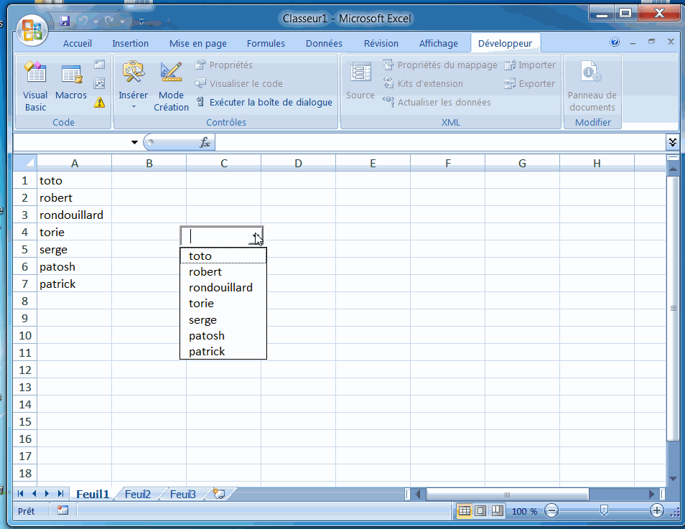Switch to the Accueil tab
The width and height of the screenshot is (685, 529).
[x=78, y=43]
